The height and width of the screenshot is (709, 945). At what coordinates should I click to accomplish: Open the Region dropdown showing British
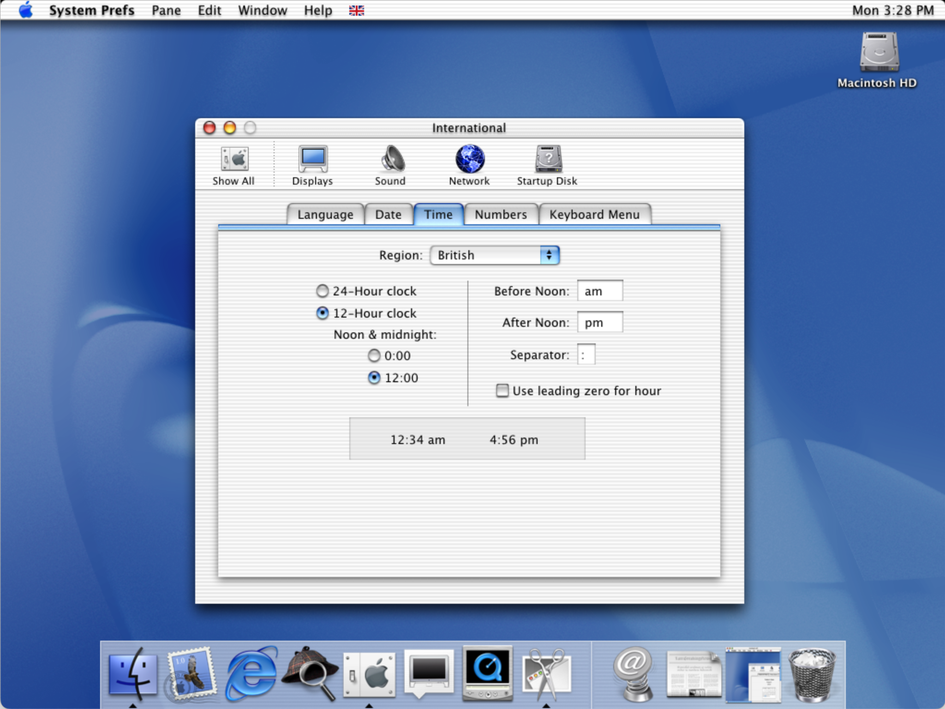[x=495, y=255]
